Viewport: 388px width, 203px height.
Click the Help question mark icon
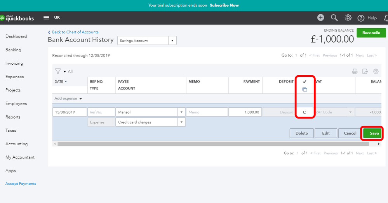(x=361, y=18)
